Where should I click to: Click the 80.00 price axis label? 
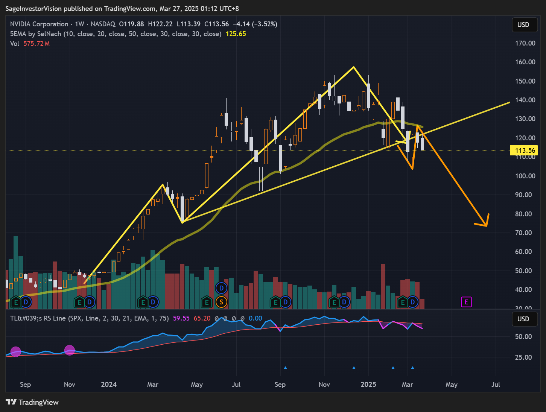click(523, 214)
